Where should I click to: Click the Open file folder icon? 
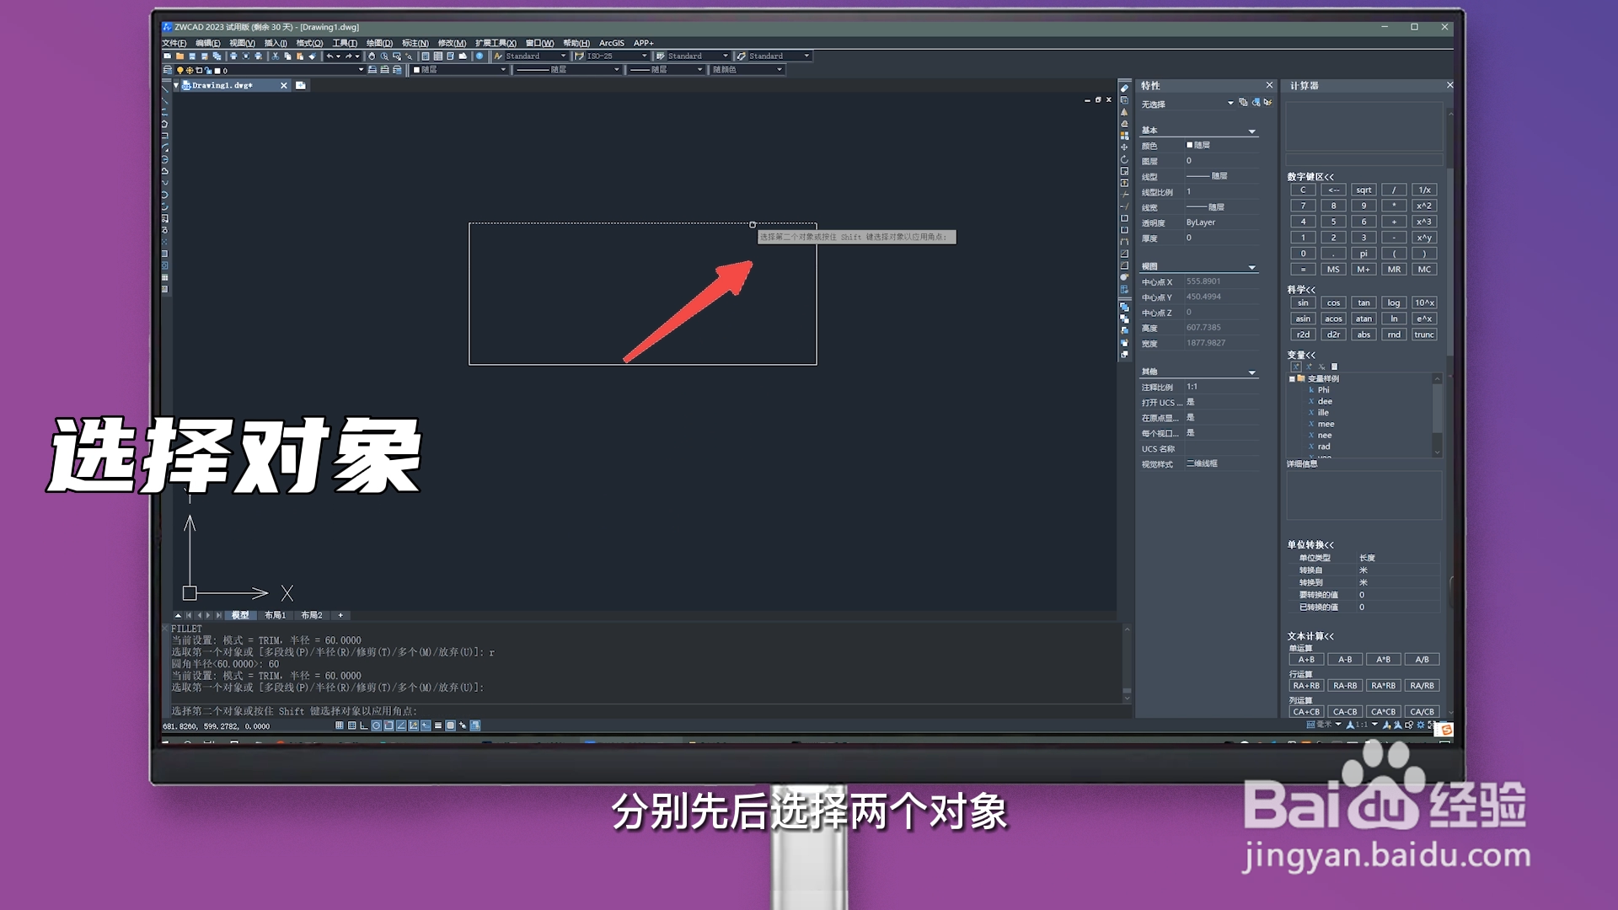180,56
